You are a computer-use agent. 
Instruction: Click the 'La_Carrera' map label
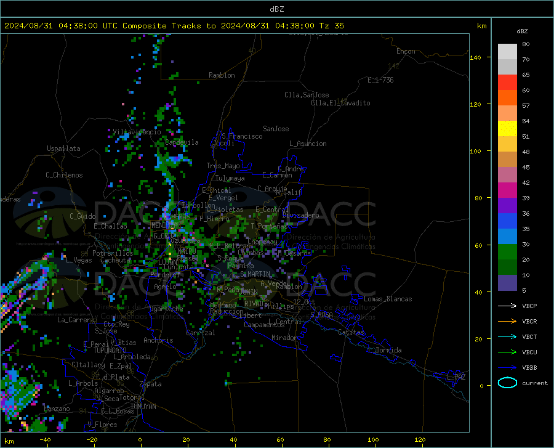[x=76, y=320]
